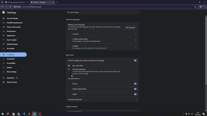Open the Chrome menu three-dot icon
The width and height of the screenshot is (207, 116).
point(205,7)
